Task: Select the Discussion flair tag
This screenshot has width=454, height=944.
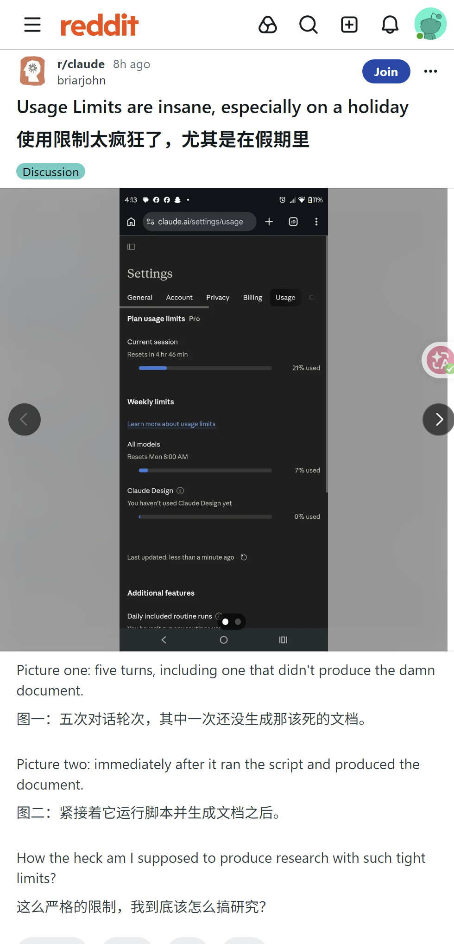Action: click(51, 172)
